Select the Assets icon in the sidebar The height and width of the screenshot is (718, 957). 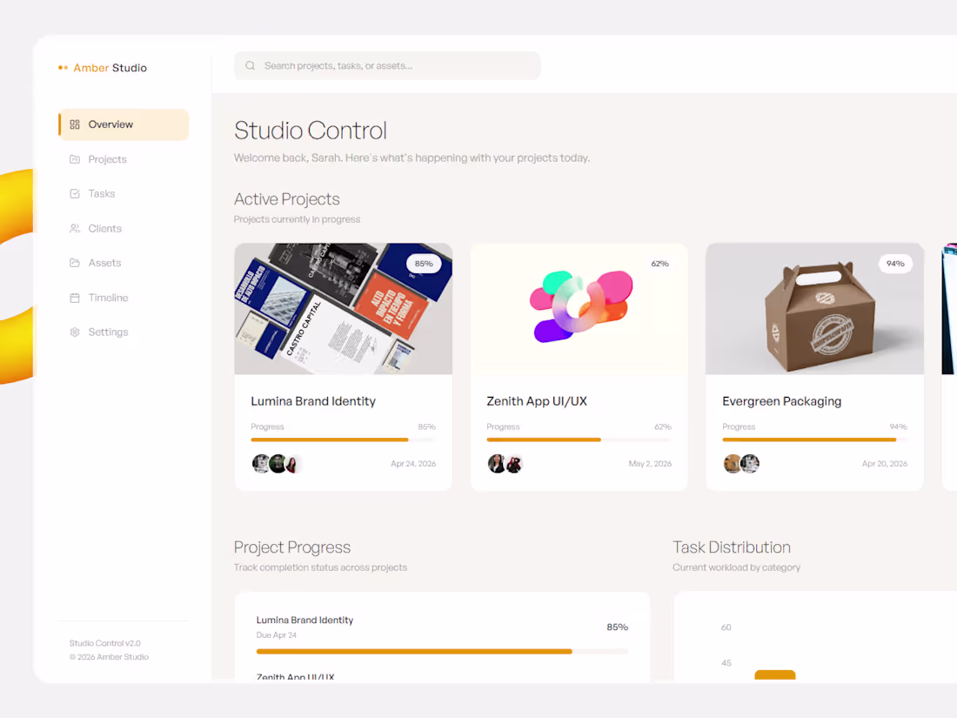tap(75, 263)
